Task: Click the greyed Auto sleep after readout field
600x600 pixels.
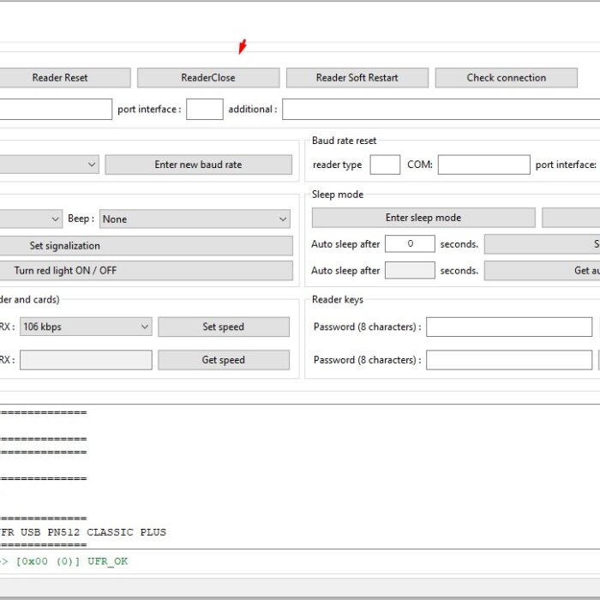Action: [410, 271]
